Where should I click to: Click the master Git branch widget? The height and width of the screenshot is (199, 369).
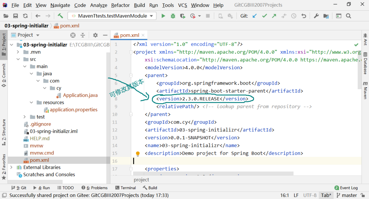[347, 195]
